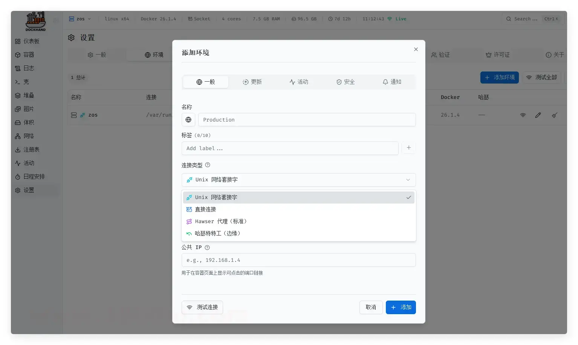The image size is (578, 345).
Task: Open the zos host switcher dropdown
Action: click(x=80, y=18)
